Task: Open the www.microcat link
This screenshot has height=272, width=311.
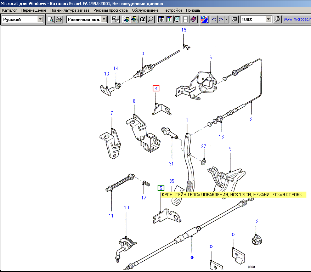Action: [x=297, y=19]
